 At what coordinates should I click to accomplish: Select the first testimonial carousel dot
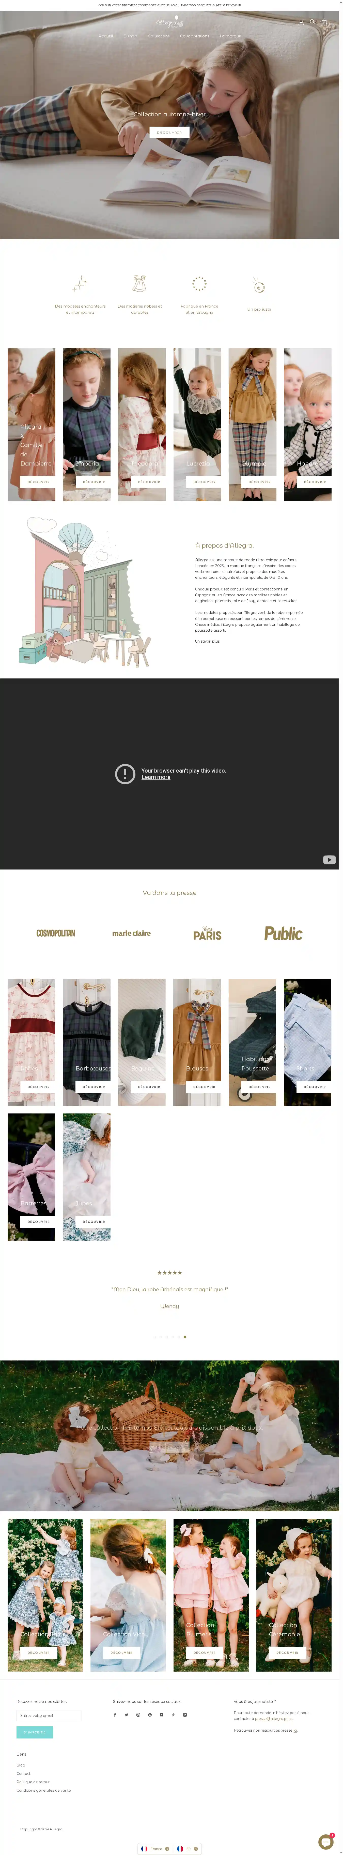tap(154, 1337)
